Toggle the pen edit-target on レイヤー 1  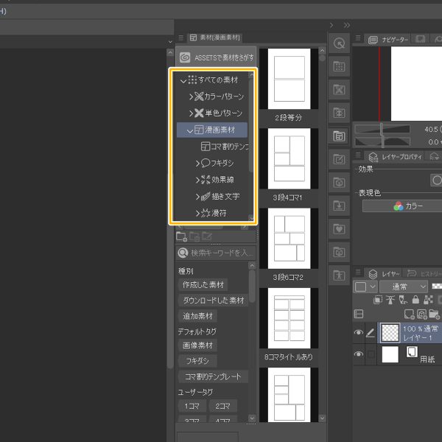point(371,333)
